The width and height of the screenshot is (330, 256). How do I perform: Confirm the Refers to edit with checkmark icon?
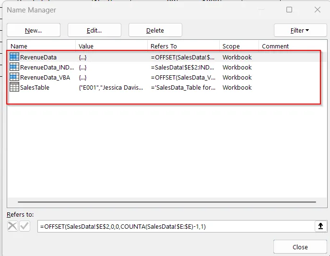[x=24, y=226]
